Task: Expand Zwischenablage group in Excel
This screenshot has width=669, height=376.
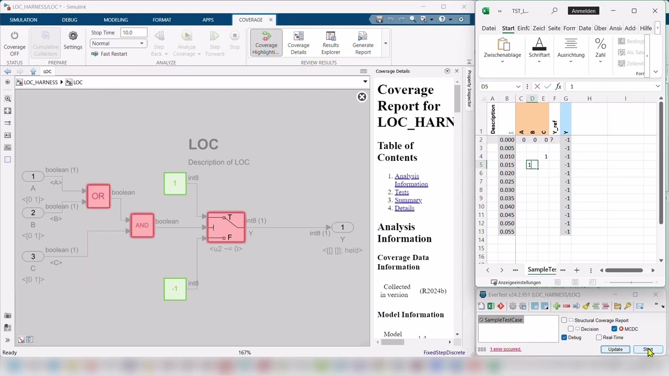Action: (502, 62)
